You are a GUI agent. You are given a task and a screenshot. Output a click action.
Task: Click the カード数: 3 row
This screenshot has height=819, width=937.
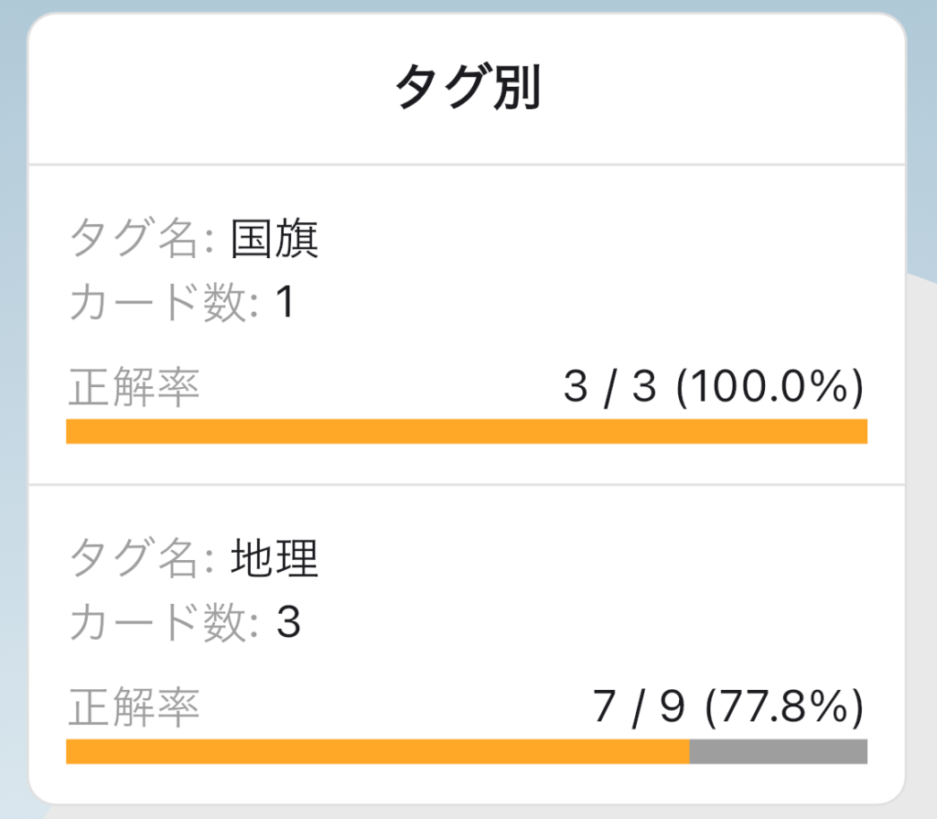(x=185, y=621)
